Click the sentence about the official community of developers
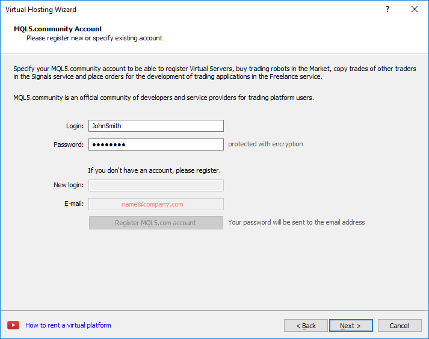The image size is (429, 339). tap(164, 98)
